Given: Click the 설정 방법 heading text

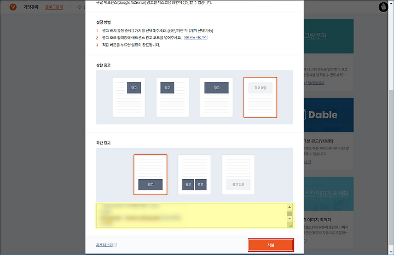Looking at the screenshot, I should (103, 22).
